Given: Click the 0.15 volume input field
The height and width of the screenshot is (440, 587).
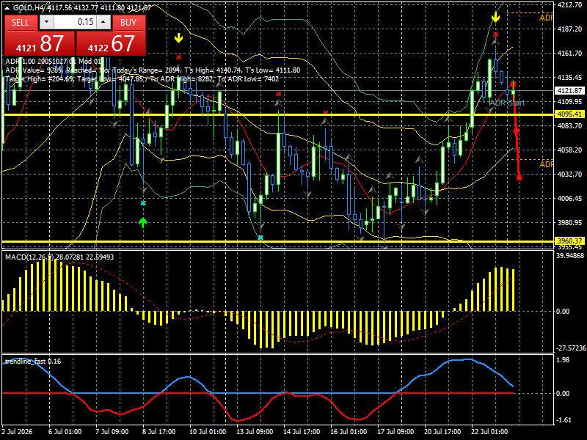Looking at the screenshot, I should [x=75, y=22].
